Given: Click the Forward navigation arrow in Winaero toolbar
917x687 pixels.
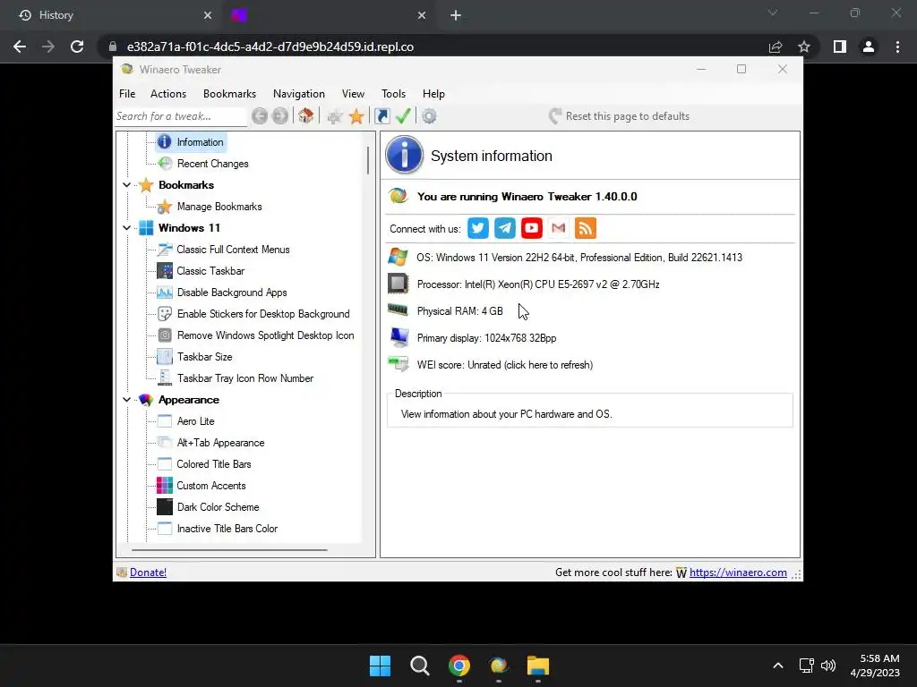Looking at the screenshot, I should click(280, 116).
